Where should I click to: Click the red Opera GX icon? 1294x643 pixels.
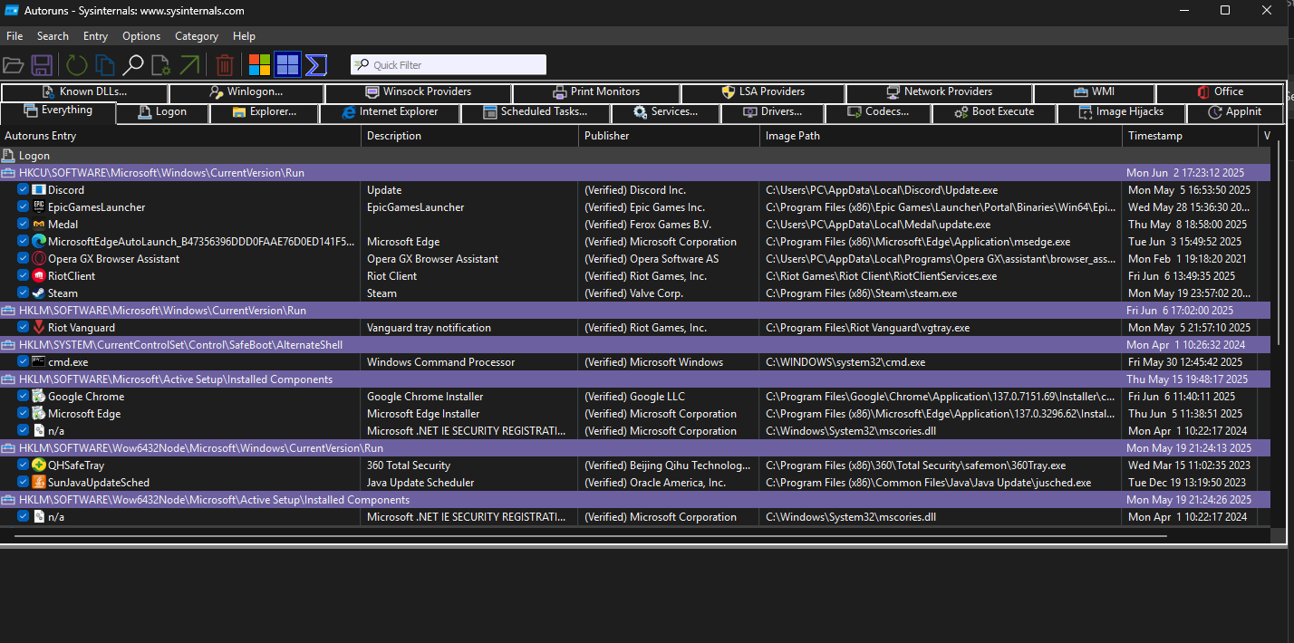pyautogui.click(x=39, y=259)
